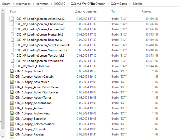179x140 pixels.
Task: Select file name CIN_Autopsy_AdventShieldBearer
Action: [x=38, y=87]
